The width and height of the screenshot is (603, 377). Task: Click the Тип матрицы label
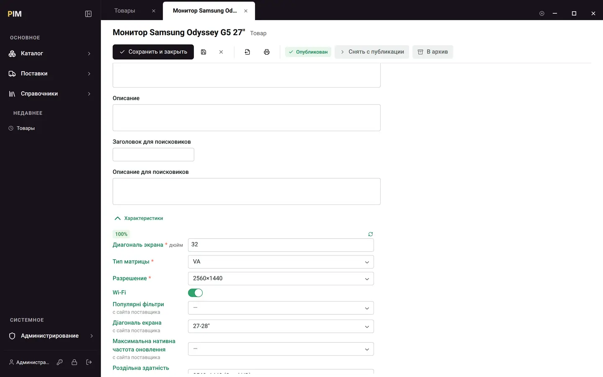(131, 262)
